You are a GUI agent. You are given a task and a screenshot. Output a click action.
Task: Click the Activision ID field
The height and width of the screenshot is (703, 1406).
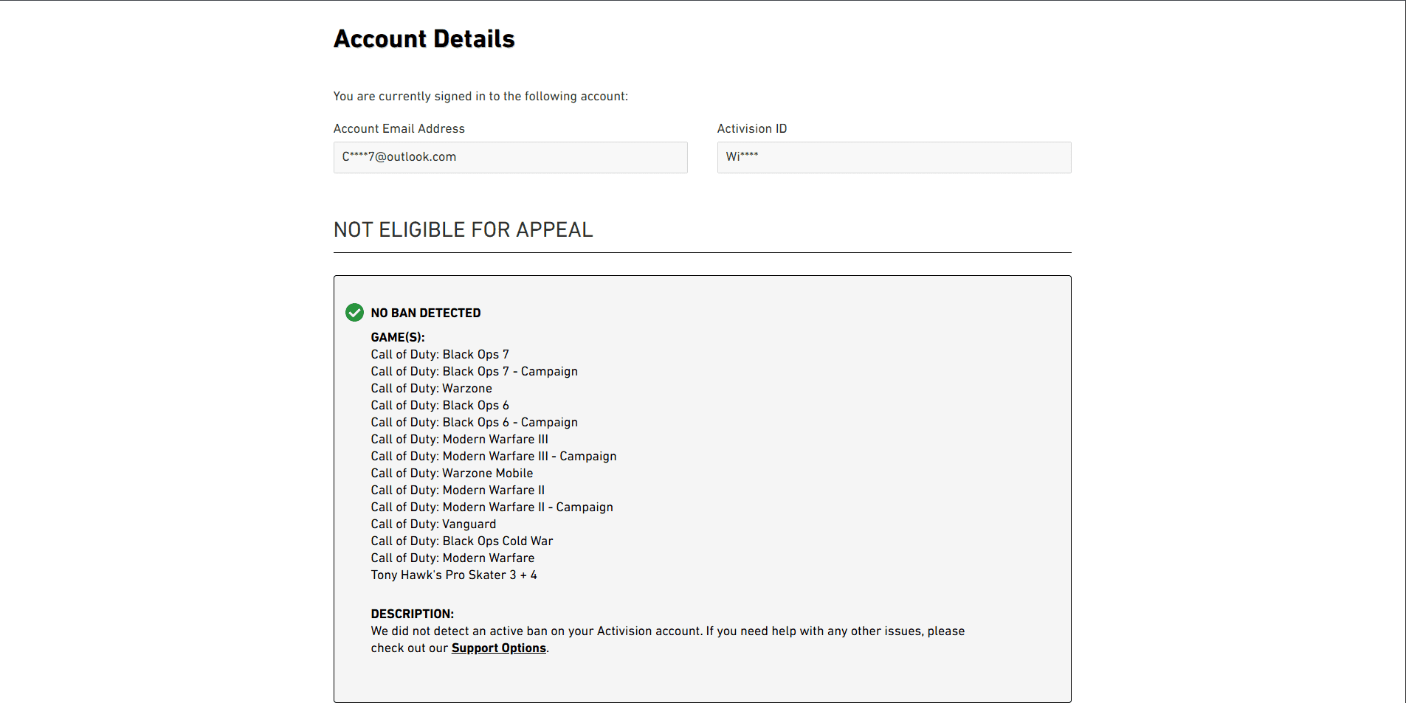893,157
